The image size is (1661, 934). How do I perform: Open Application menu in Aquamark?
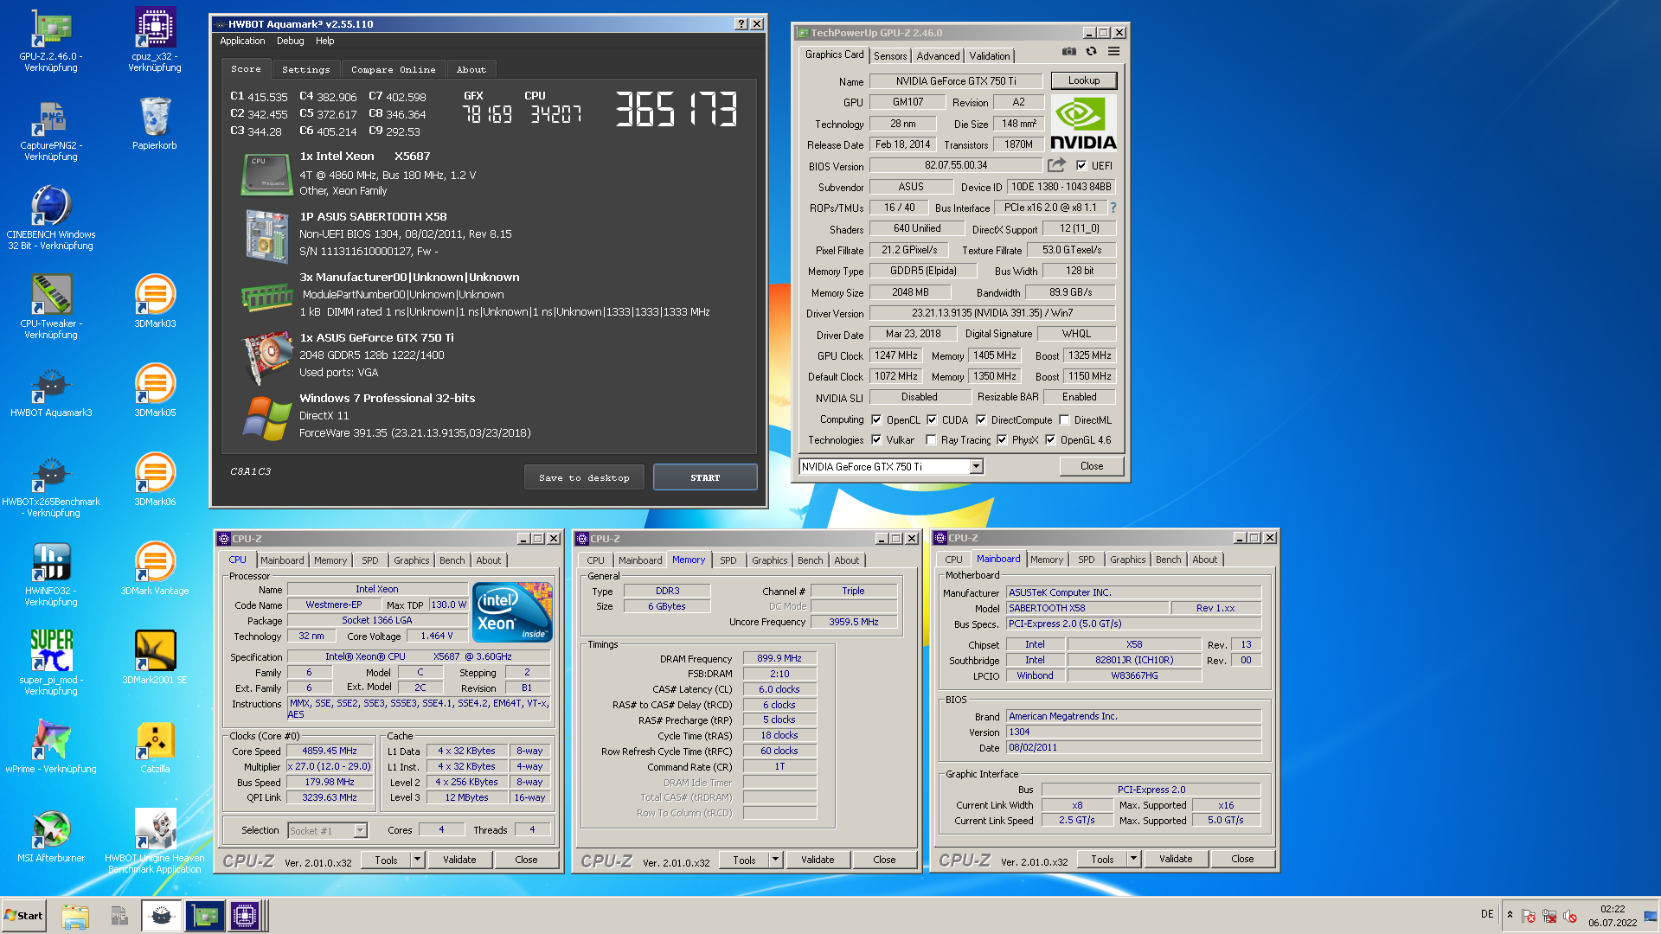(x=242, y=41)
